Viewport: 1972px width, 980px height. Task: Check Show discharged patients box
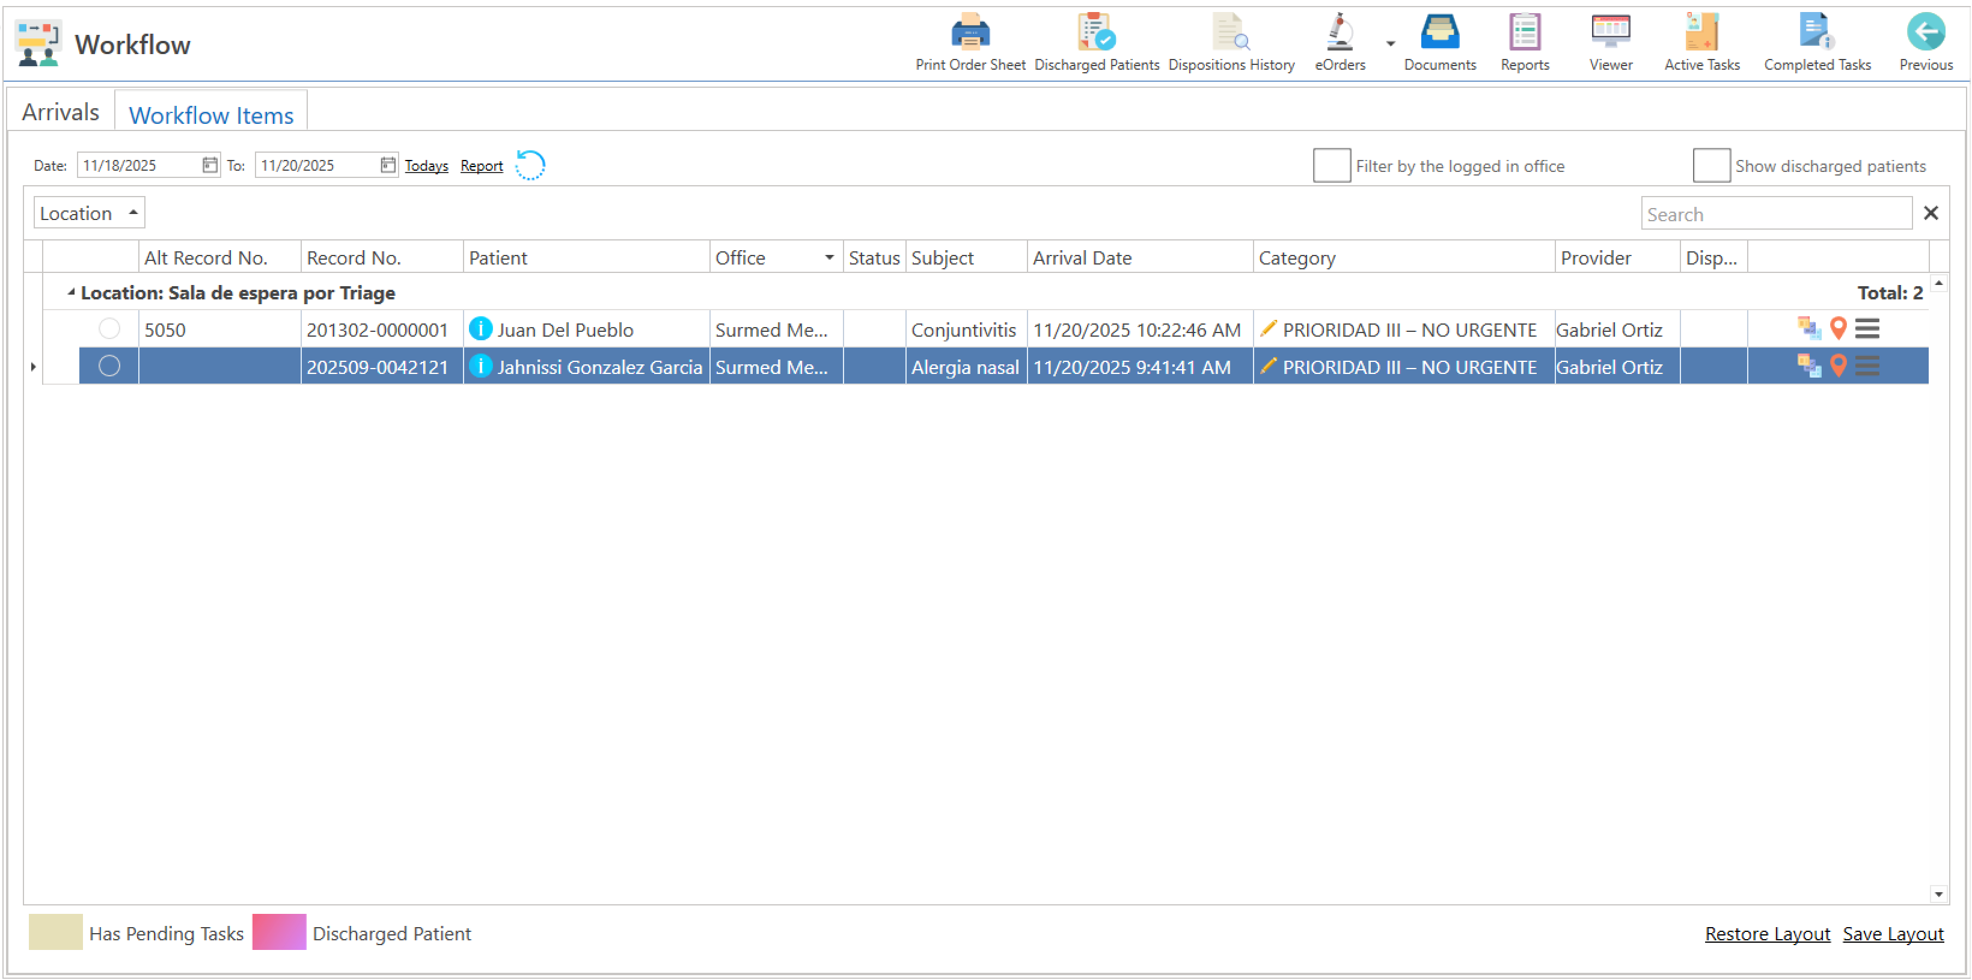1711,165
